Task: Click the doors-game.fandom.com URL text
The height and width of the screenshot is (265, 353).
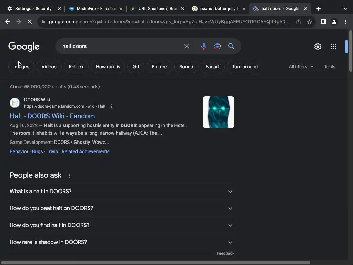Action: click(65, 106)
